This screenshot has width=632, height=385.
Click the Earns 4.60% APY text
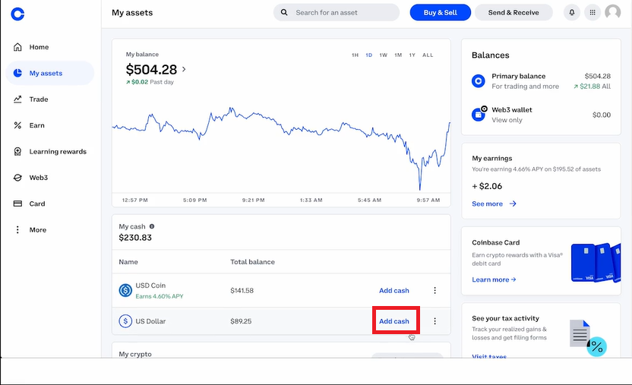point(160,296)
